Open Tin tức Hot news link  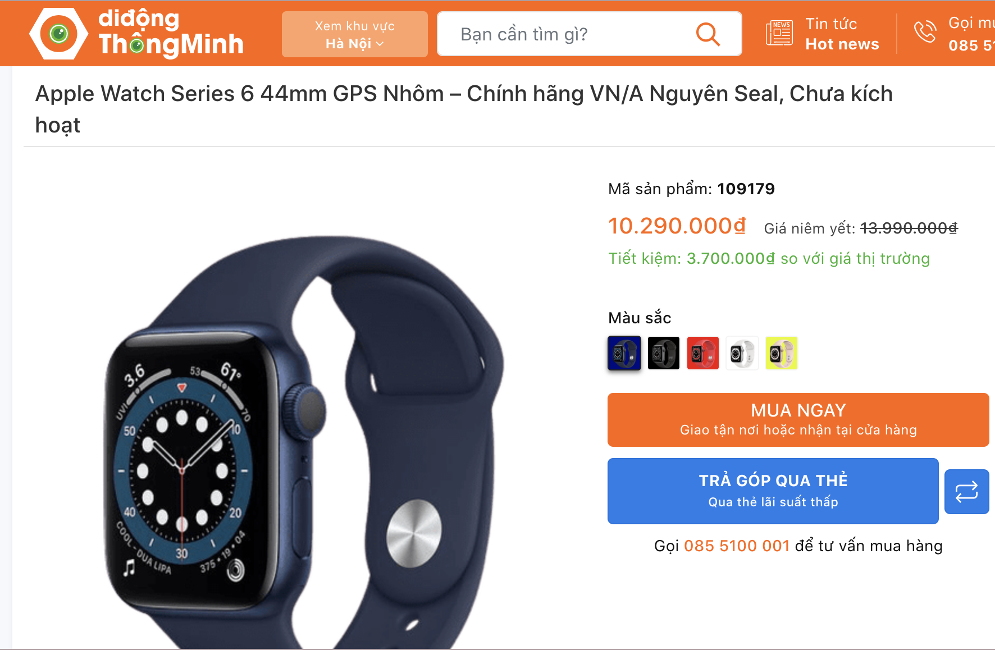click(x=842, y=34)
